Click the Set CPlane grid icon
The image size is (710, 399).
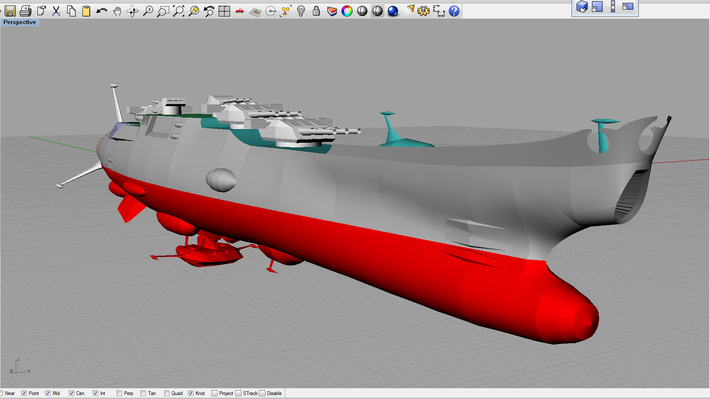[255, 11]
